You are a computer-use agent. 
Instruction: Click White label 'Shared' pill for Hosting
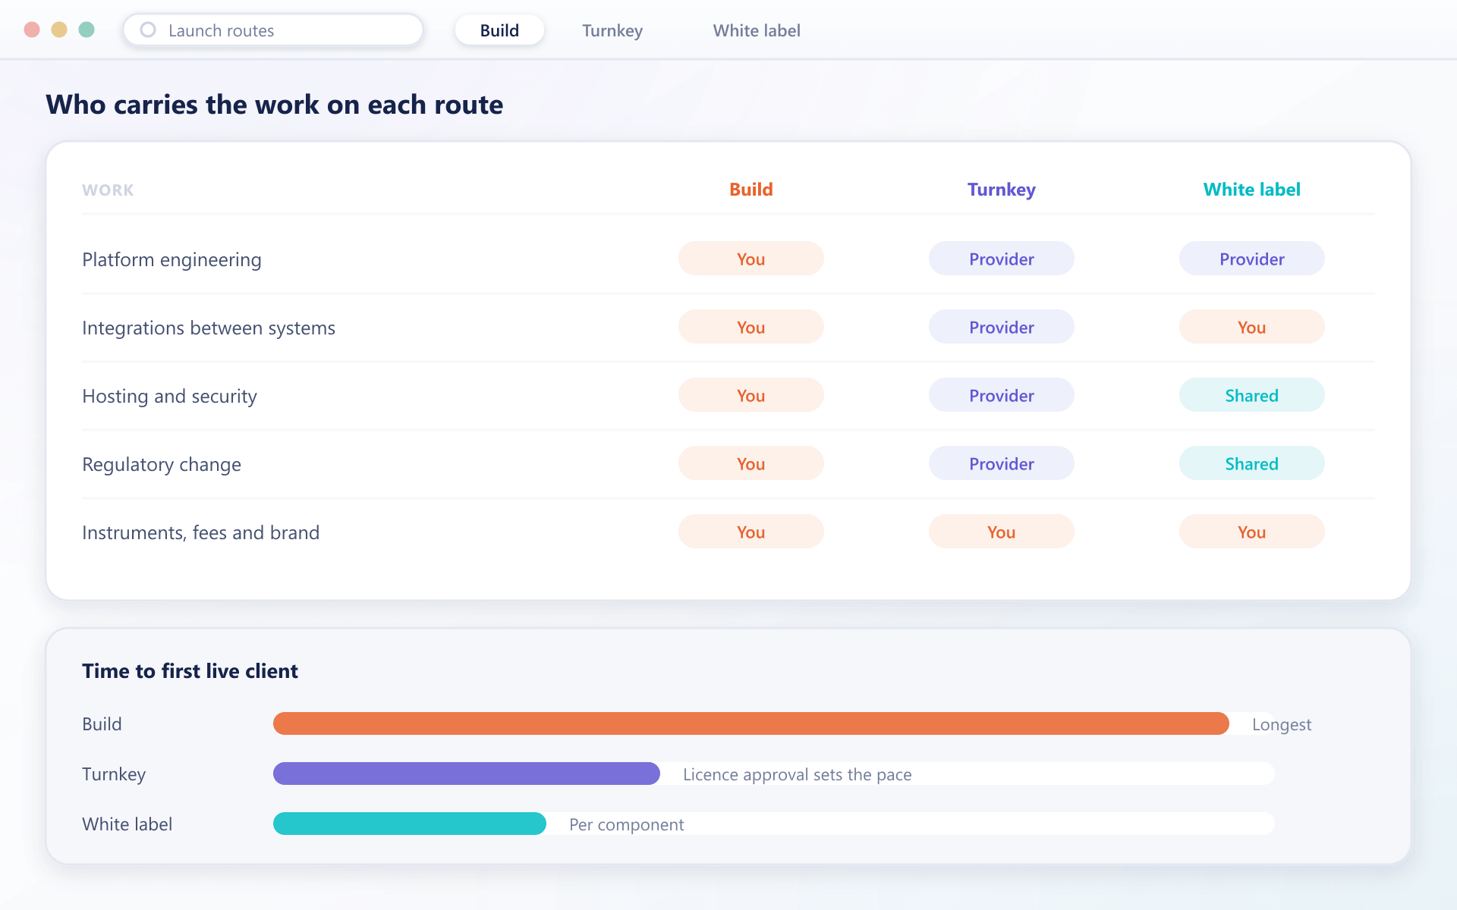click(1252, 395)
